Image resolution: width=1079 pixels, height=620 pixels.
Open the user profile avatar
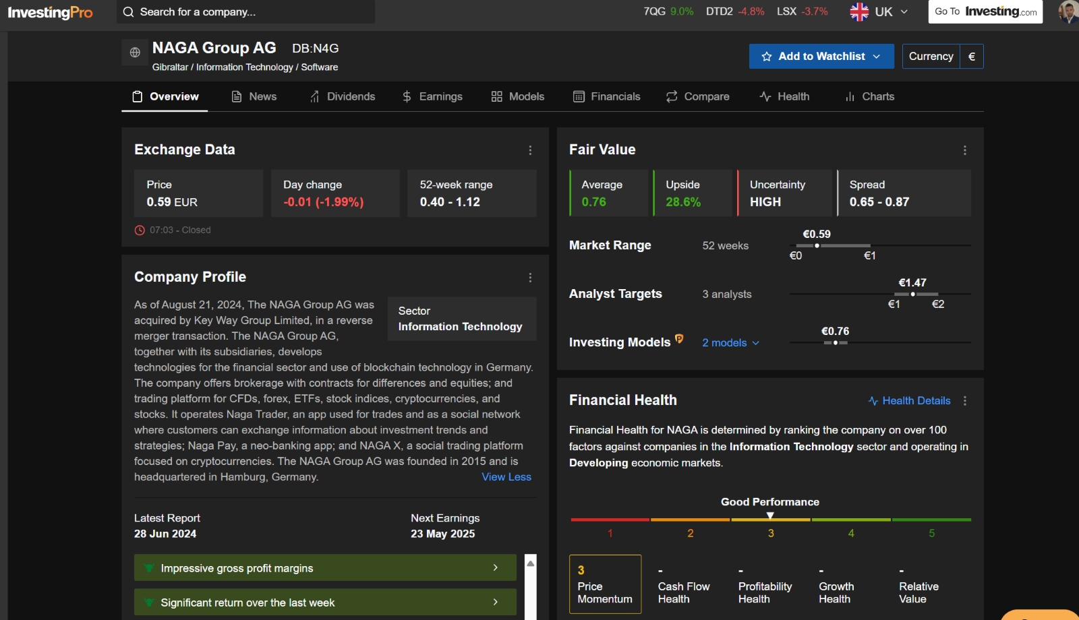[x=1068, y=12]
